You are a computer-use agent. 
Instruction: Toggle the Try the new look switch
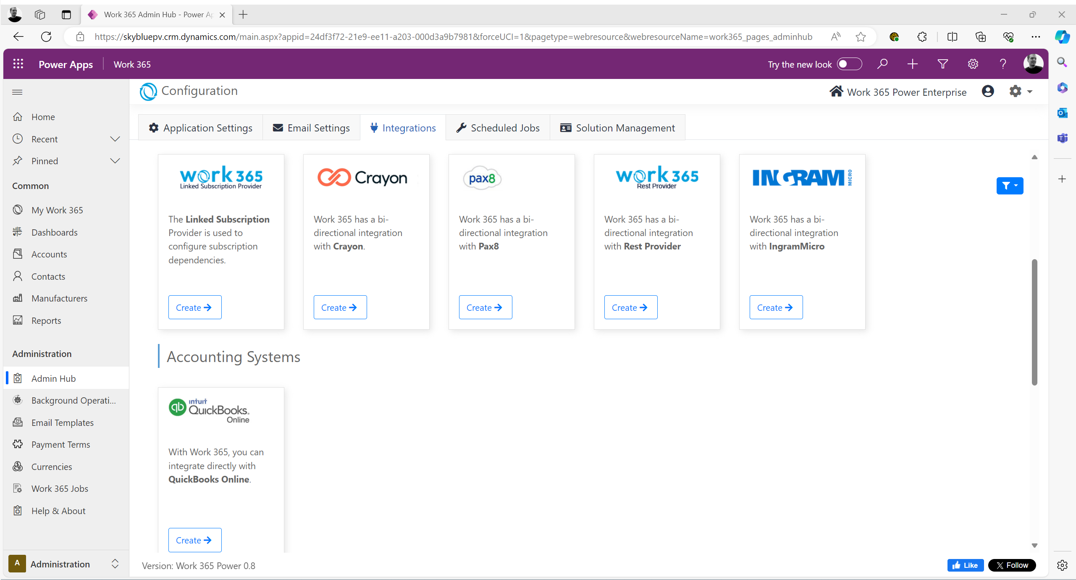coord(849,64)
